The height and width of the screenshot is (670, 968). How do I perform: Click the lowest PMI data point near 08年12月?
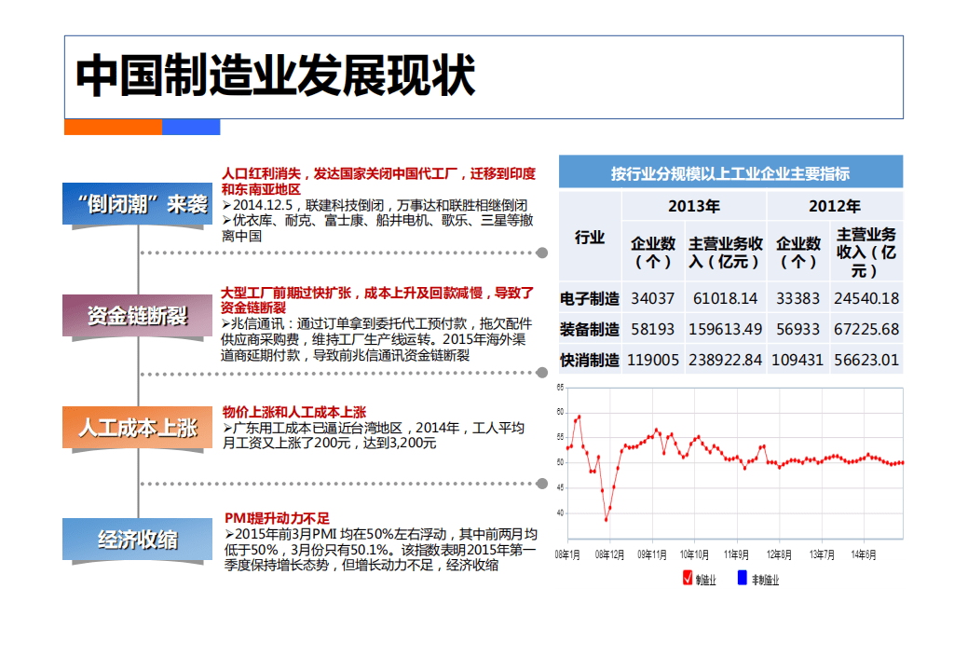(x=606, y=520)
